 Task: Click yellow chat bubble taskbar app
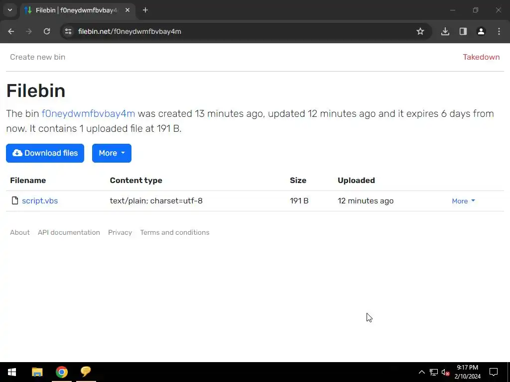[86, 372]
